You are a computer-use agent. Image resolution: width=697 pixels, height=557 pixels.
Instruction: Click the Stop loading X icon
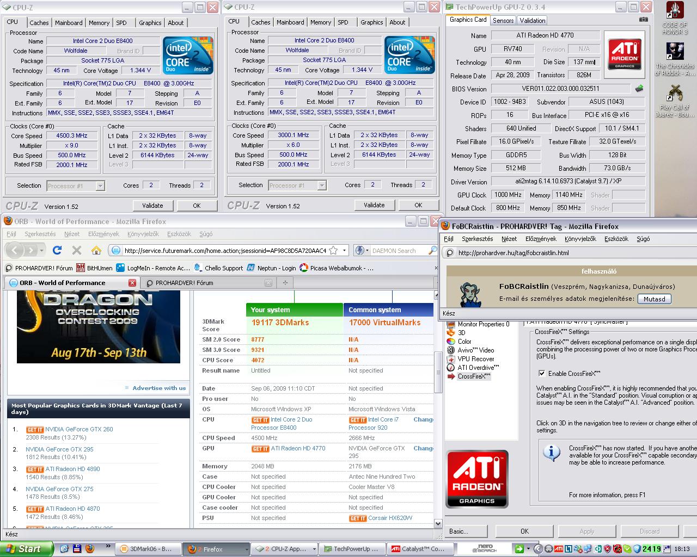[x=77, y=250]
